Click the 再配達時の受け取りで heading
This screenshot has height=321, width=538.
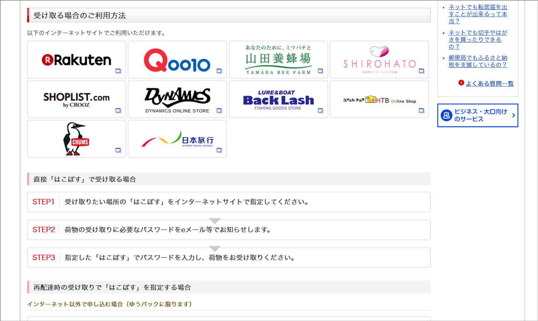click(x=228, y=287)
